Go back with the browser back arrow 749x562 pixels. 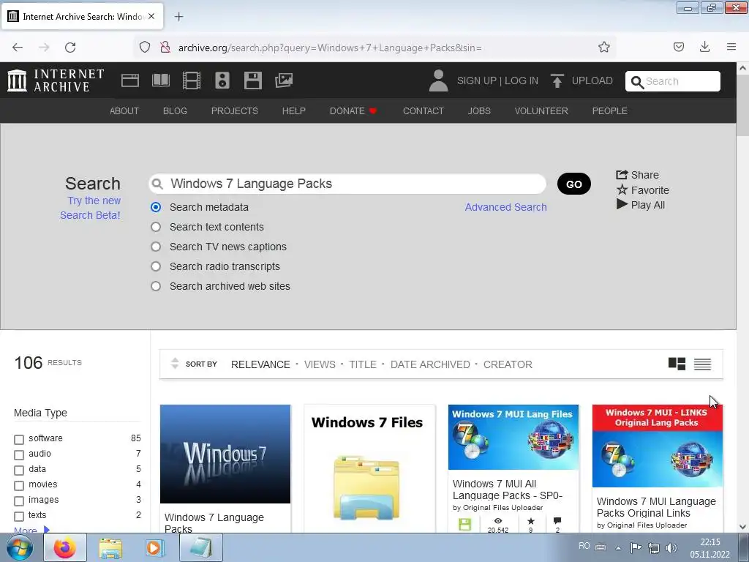pos(18,47)
